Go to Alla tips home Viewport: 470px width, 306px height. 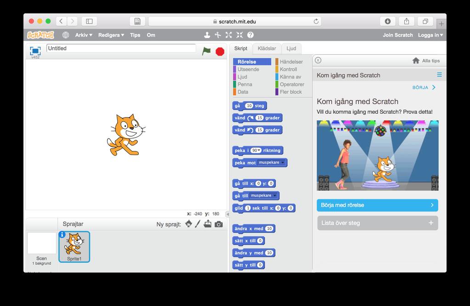coord(426,61)
